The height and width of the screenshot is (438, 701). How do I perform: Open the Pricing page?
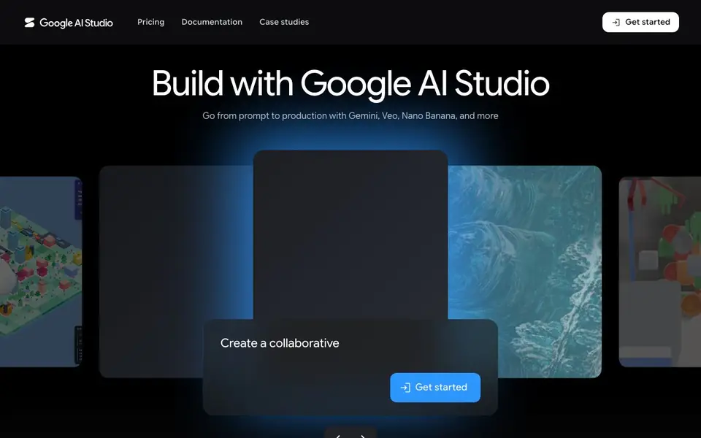coord(150,22)
